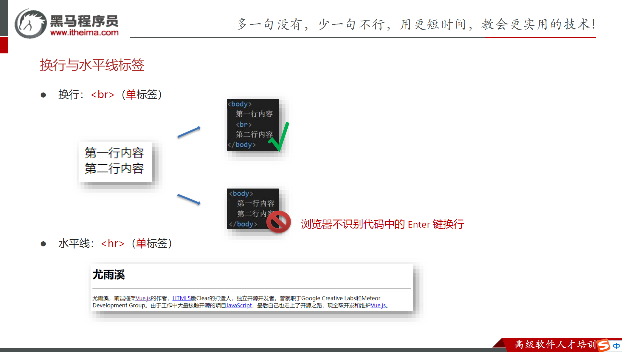
Task: Click the Sogou input method S icon
Action: point(604,345)
